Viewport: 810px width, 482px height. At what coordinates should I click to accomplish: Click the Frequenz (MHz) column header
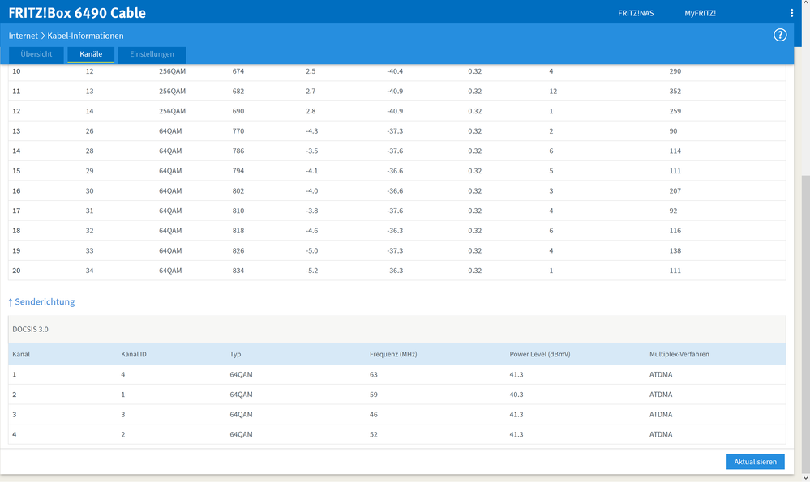(x=393, y=354)
